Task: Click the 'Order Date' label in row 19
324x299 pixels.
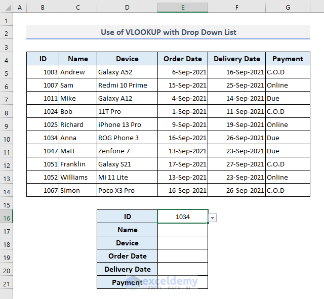Action: [x=127, y=256]
